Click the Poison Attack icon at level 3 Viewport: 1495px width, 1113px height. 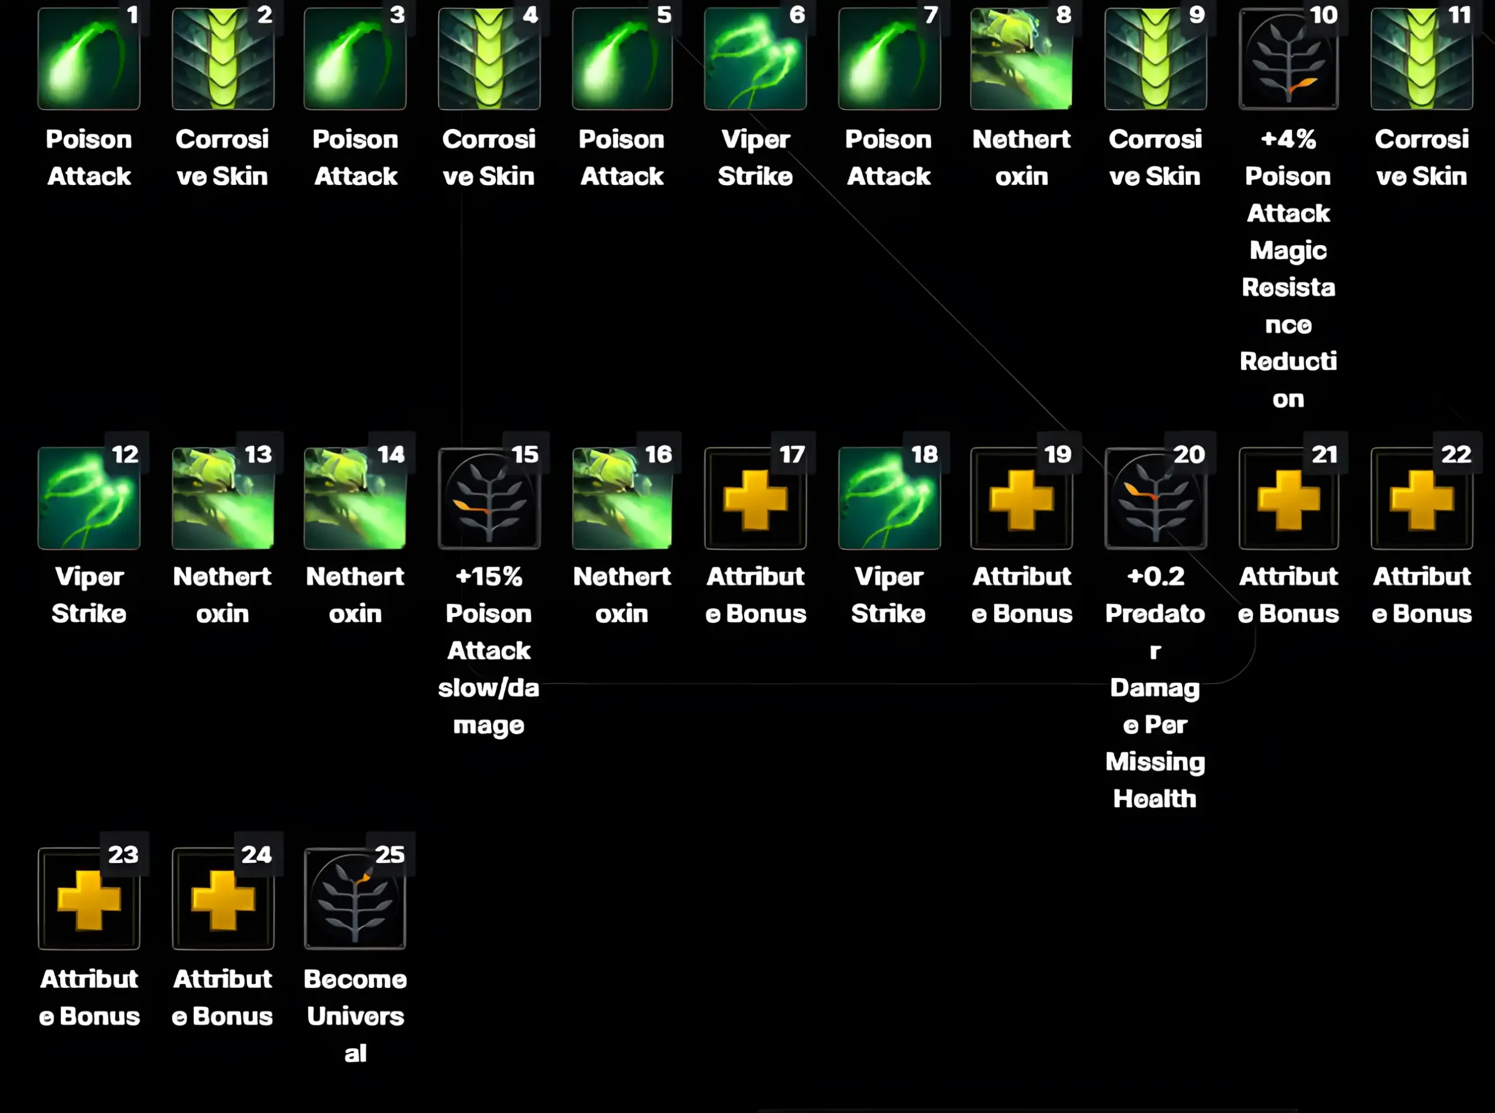pos(355,58)
